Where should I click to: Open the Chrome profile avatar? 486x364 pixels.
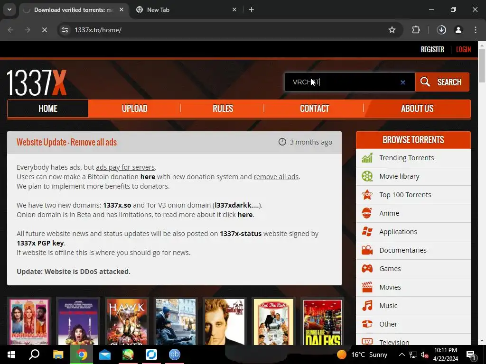(458, 30)
